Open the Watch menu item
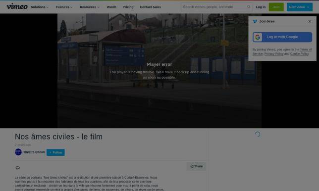319x191 pixels. pyautogui.click(x=111, y=7)
